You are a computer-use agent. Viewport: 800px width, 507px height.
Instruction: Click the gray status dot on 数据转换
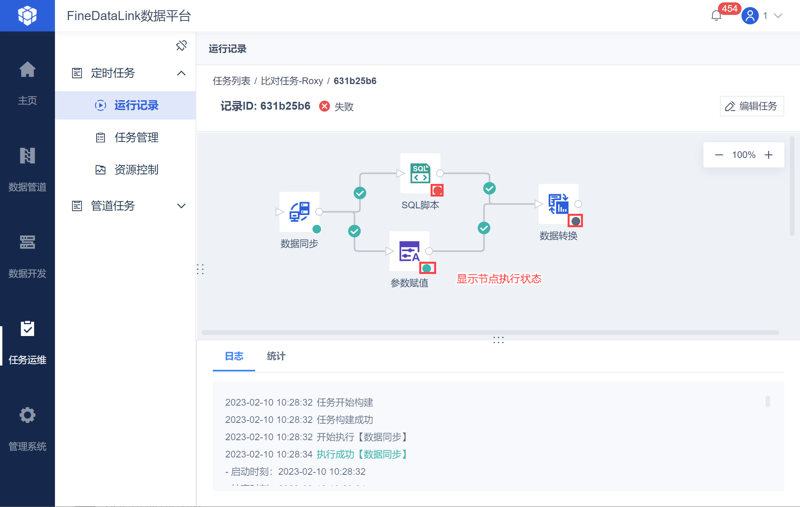click(x=575, y=221)
